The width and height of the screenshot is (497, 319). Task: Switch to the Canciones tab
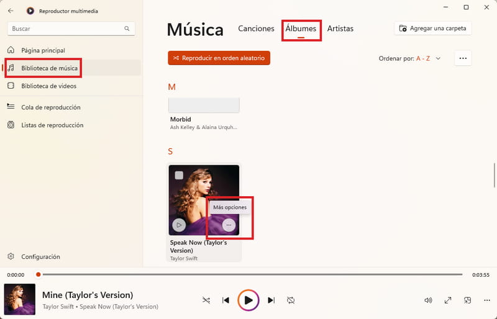coord(256,29)
